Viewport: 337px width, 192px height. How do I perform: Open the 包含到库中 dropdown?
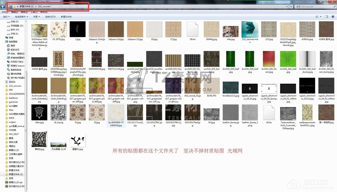21,17
